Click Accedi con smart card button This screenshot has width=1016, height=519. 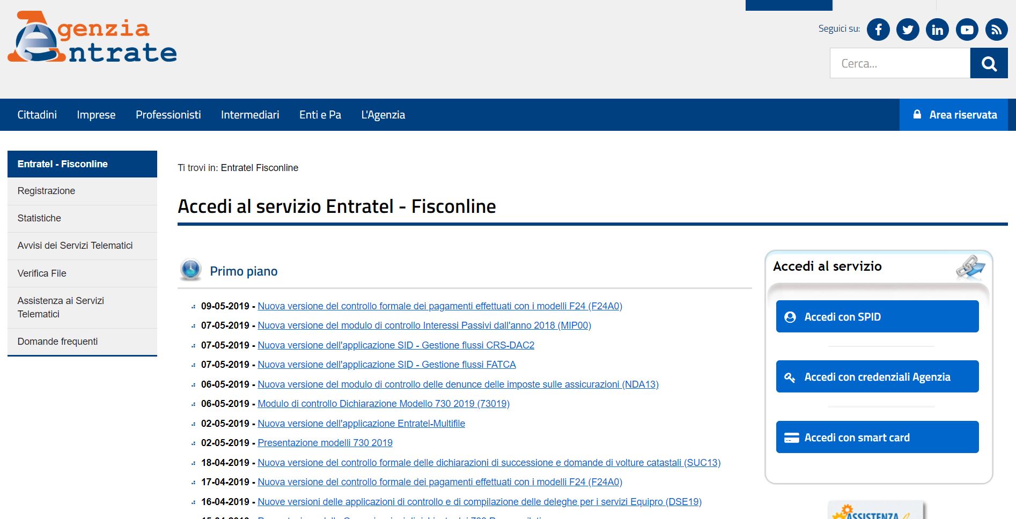[877, 437]
